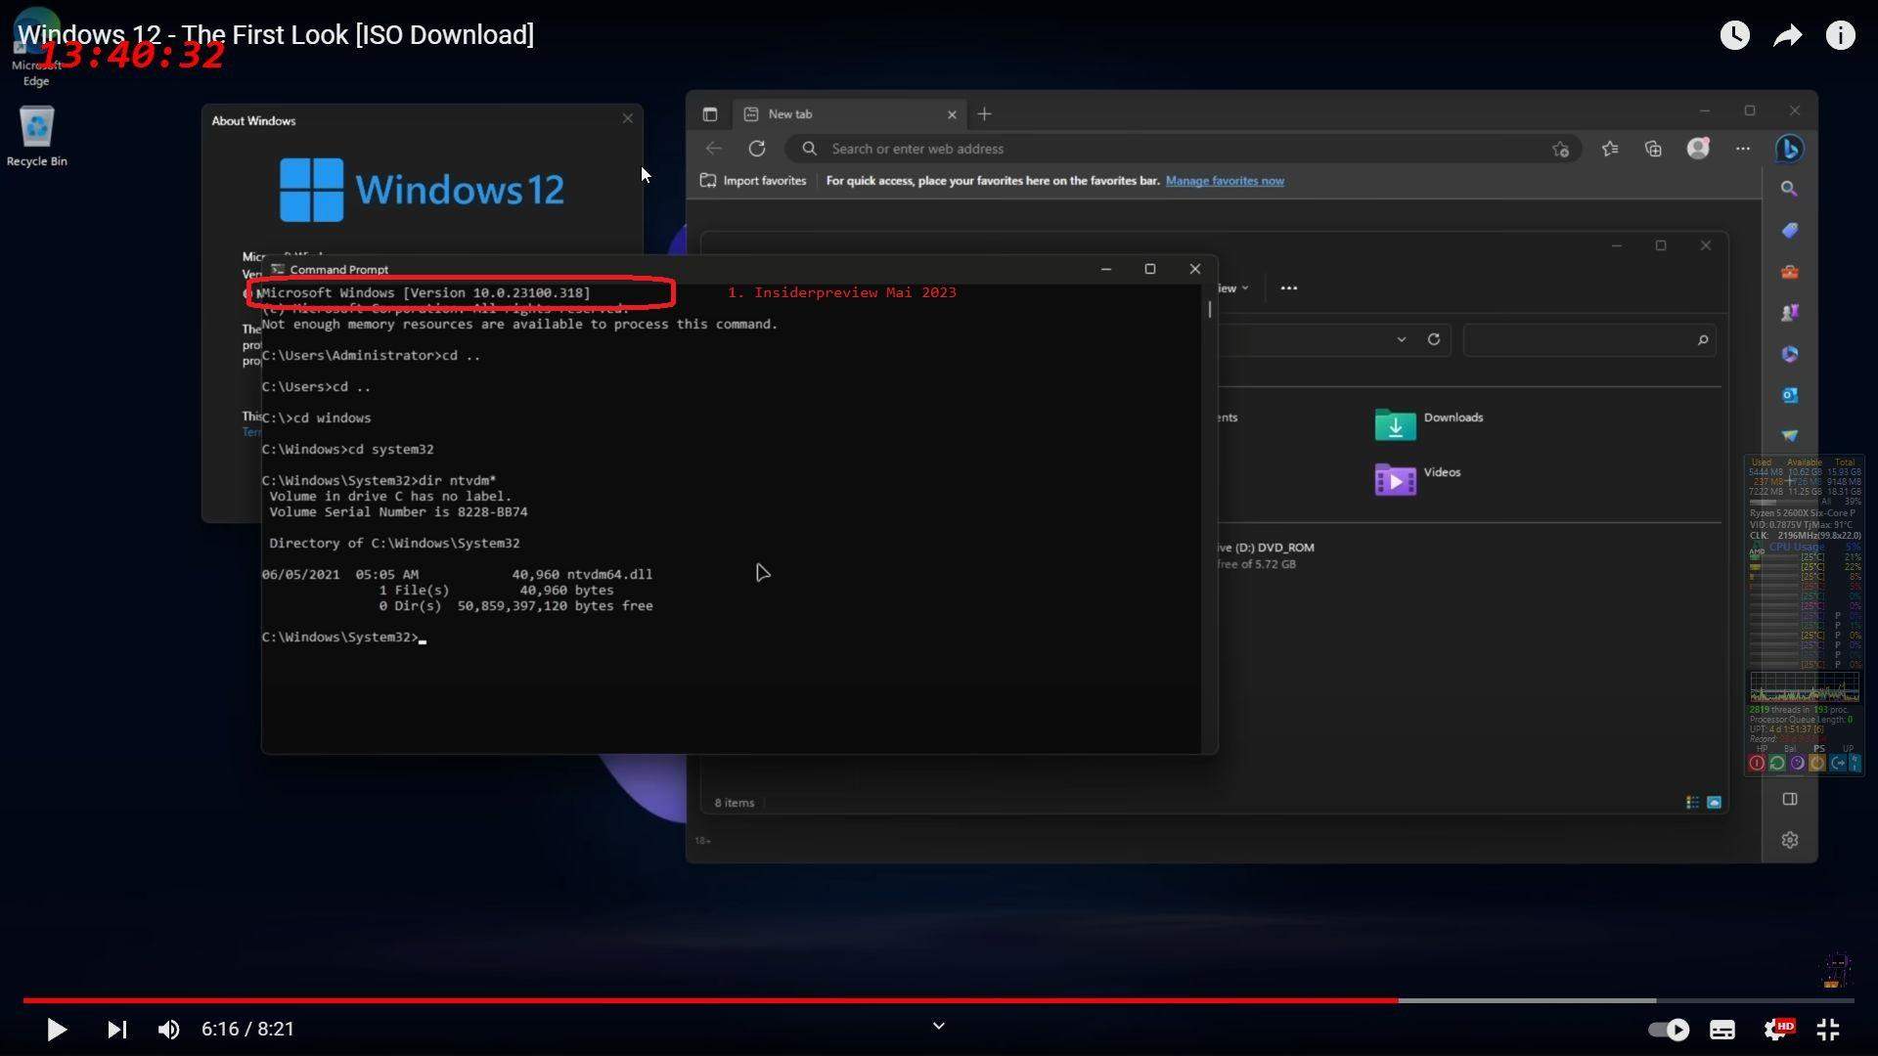Click the Manage favorites now link
The height and width of the screenshot is (1056, 1878).
[1225, 180]
